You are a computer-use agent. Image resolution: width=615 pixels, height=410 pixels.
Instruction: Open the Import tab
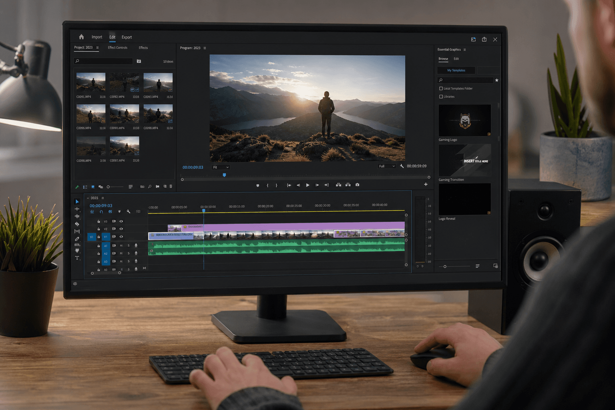click(97, 37)
